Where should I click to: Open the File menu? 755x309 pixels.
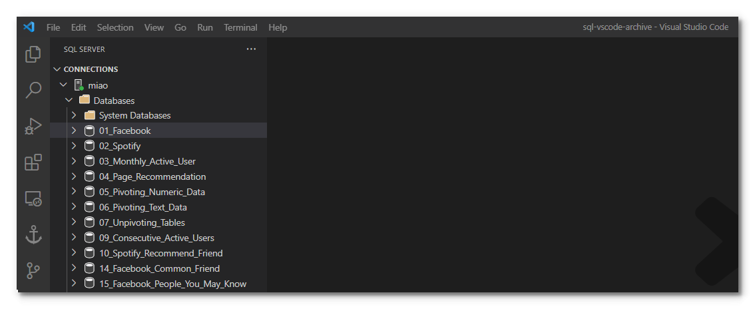point(53,27)
